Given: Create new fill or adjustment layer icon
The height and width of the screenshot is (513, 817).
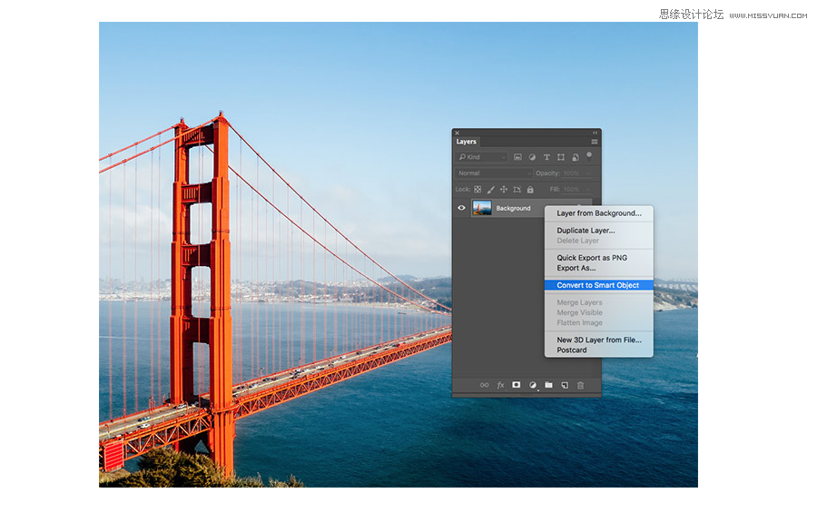Looking at the screenshot, I should pyautogui.click(x=533, y=385).
